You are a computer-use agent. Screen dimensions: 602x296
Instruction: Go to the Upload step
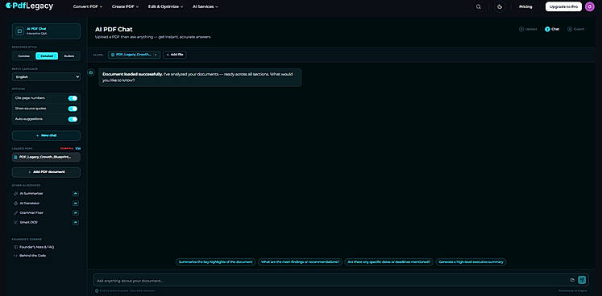pos(529,29)
